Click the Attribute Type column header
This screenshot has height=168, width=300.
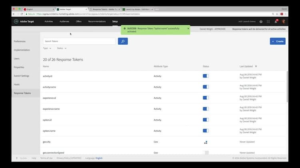coord(161,66)
